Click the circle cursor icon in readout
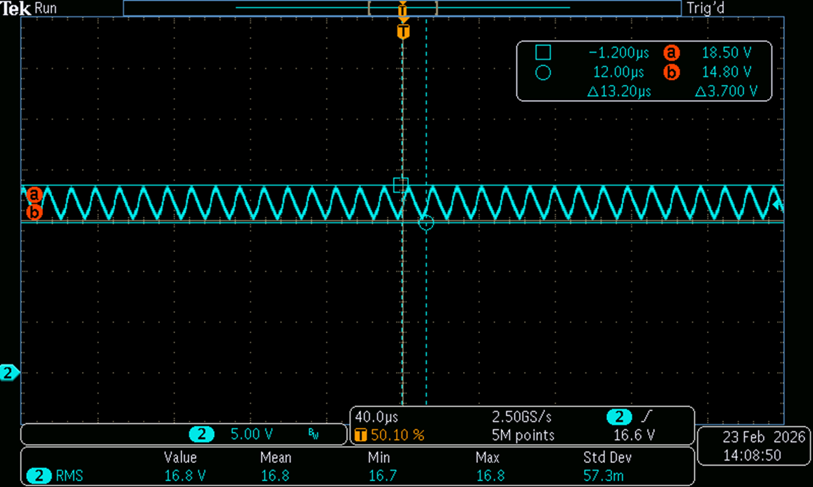Viewport: 813px width, 487px height. click(543, 73)
